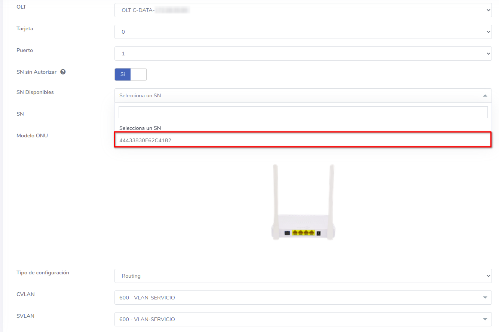499x332 pixels.
Task: Toggle the SN sin Autorizar switch
Action: (130, 74)
